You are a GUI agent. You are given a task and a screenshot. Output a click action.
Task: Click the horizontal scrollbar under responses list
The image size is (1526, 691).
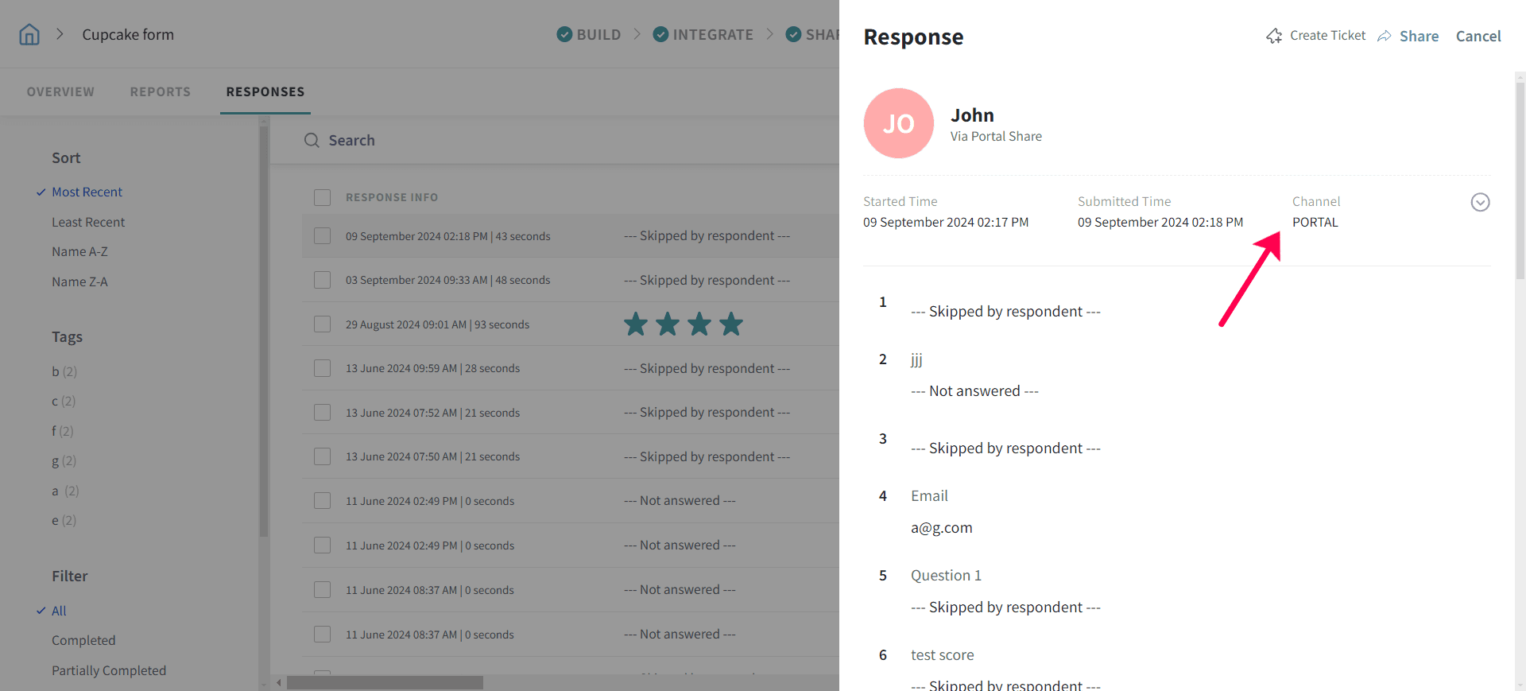tap(385, 682)
